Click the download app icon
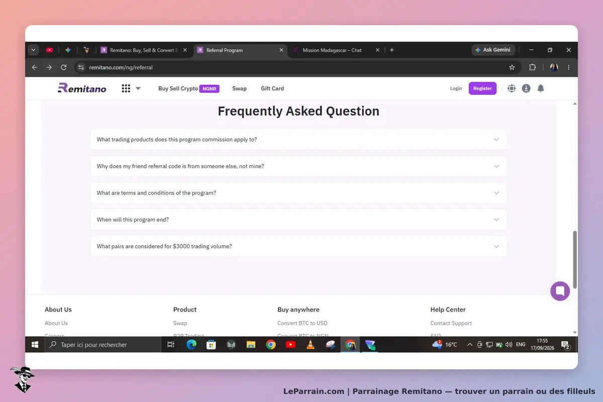This screenshot has height=402, width=603. pos(526,88)
